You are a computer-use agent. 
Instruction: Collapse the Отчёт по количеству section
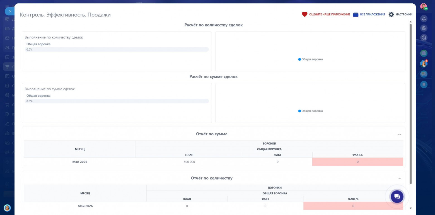pos(400,178)
